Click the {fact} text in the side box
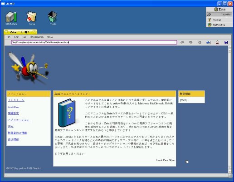This screenshot has height=182, width=234. pyautogui.click(x=183, y=100)
